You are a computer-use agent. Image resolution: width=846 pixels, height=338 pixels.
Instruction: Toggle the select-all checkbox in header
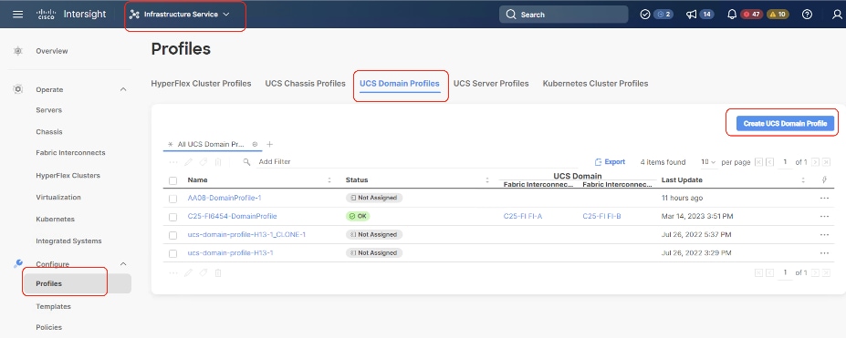pyautogui.click(x=172, y=180)
